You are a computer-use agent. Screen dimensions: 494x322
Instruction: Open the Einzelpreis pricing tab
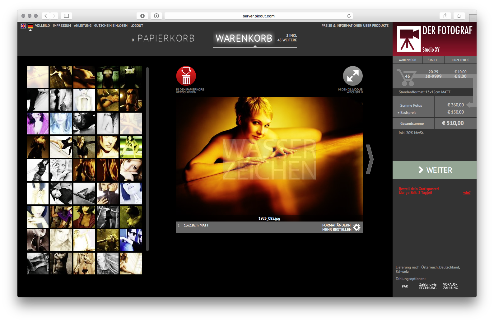tap(460, 60)
